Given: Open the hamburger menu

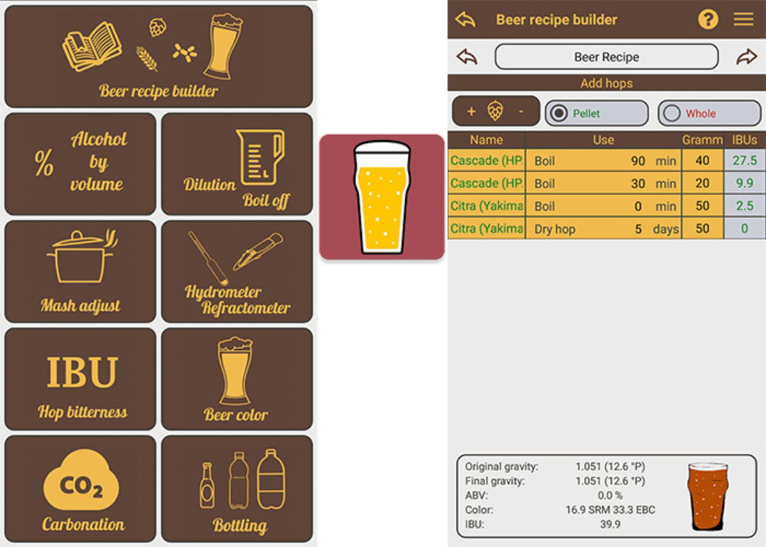Looking at the screenshot, I should 742,19.
